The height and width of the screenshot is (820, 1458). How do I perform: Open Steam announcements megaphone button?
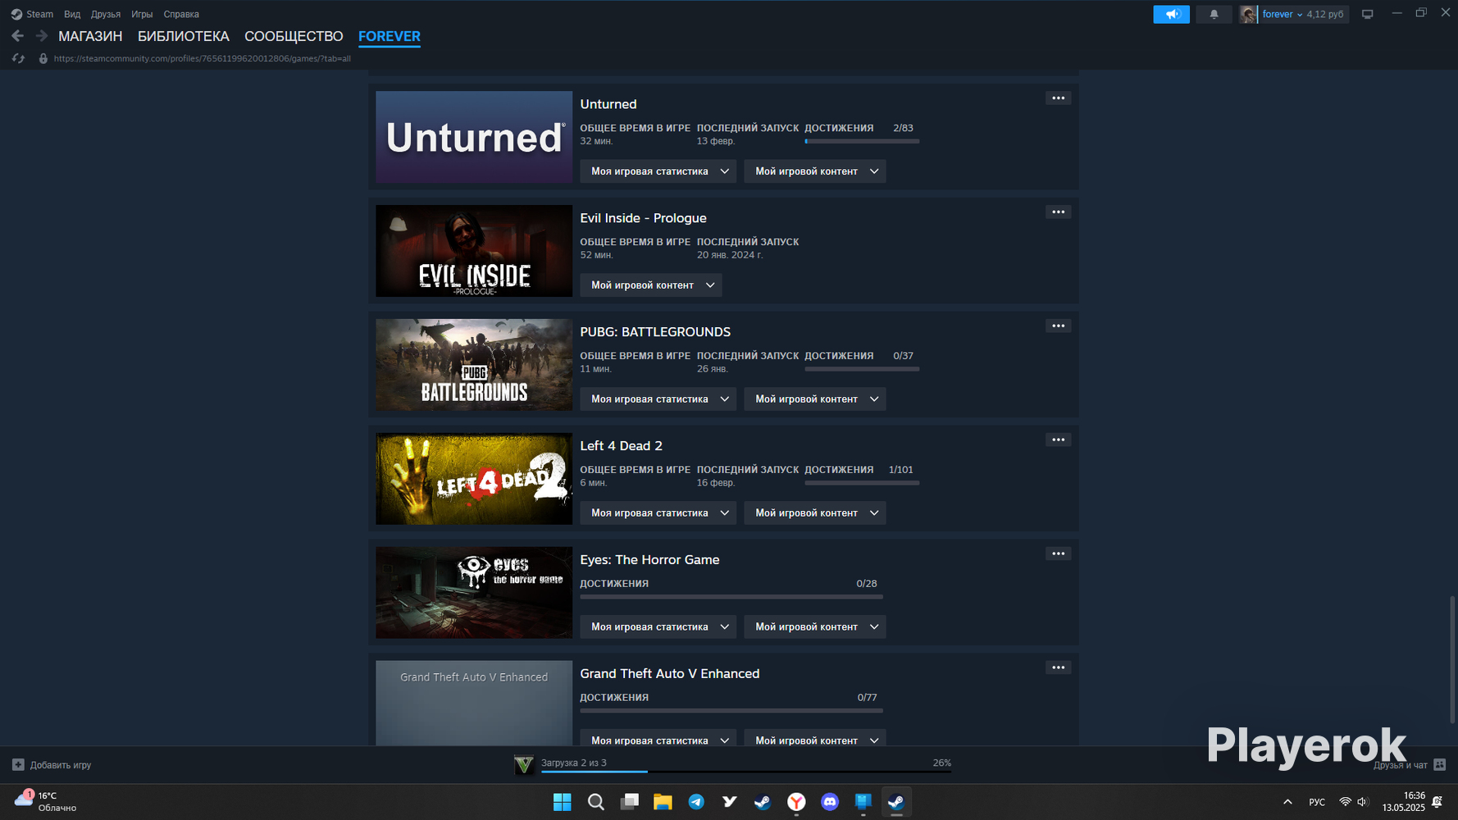click(x=1171, y=14)
